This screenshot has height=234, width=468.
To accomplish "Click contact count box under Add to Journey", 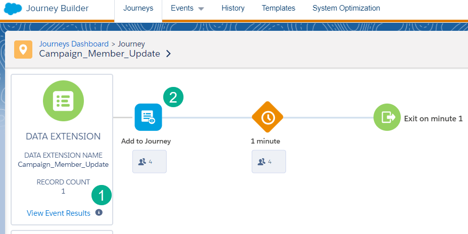I will click(149, 162).
